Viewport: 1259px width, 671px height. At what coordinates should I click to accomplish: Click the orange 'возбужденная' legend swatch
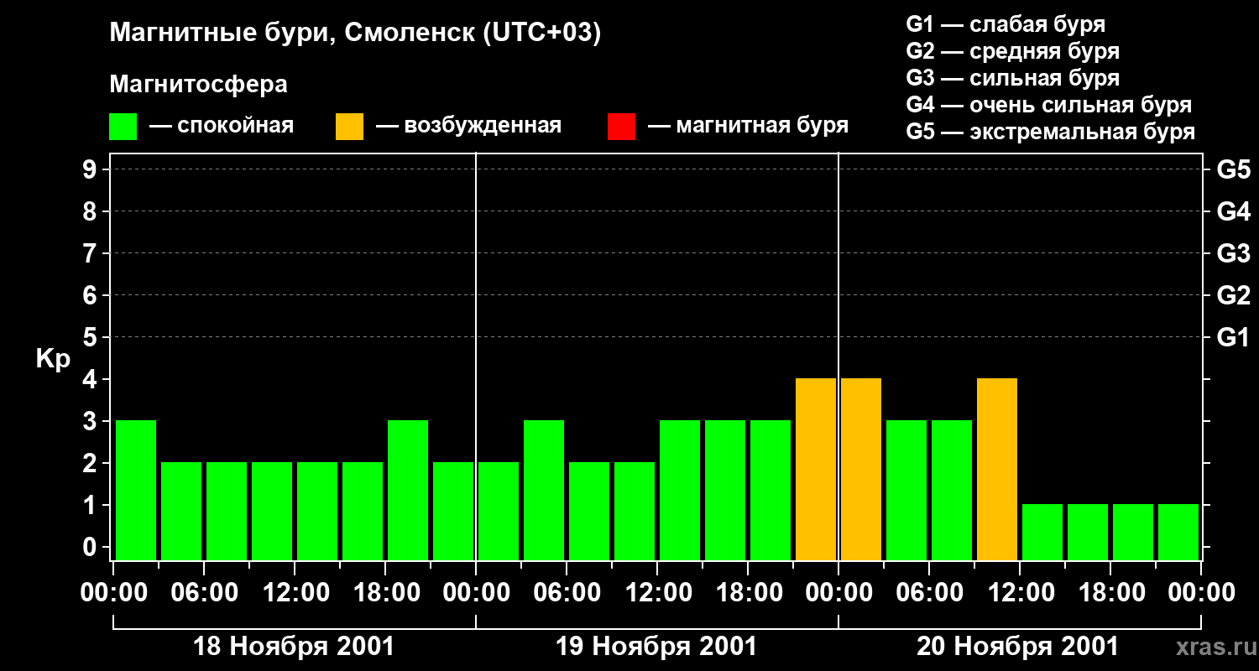click(x=350, y=127)
